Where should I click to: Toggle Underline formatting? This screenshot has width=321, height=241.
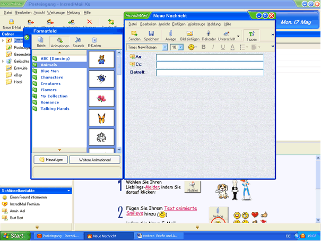coord(223,47)
